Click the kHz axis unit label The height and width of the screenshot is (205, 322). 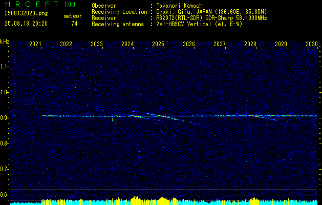(x=5, y=42)
